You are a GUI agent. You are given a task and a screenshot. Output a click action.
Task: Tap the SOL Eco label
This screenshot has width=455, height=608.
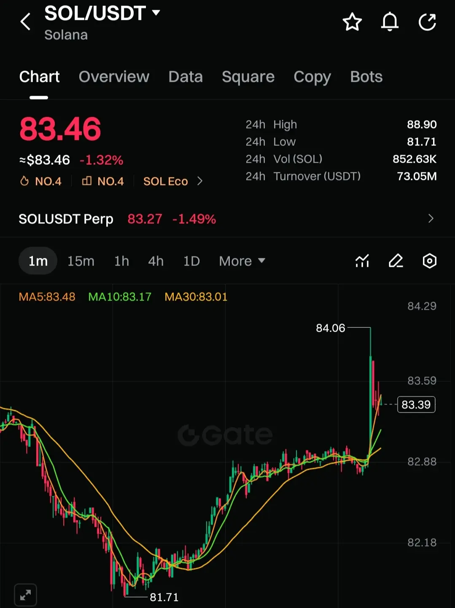click(165, 181)
